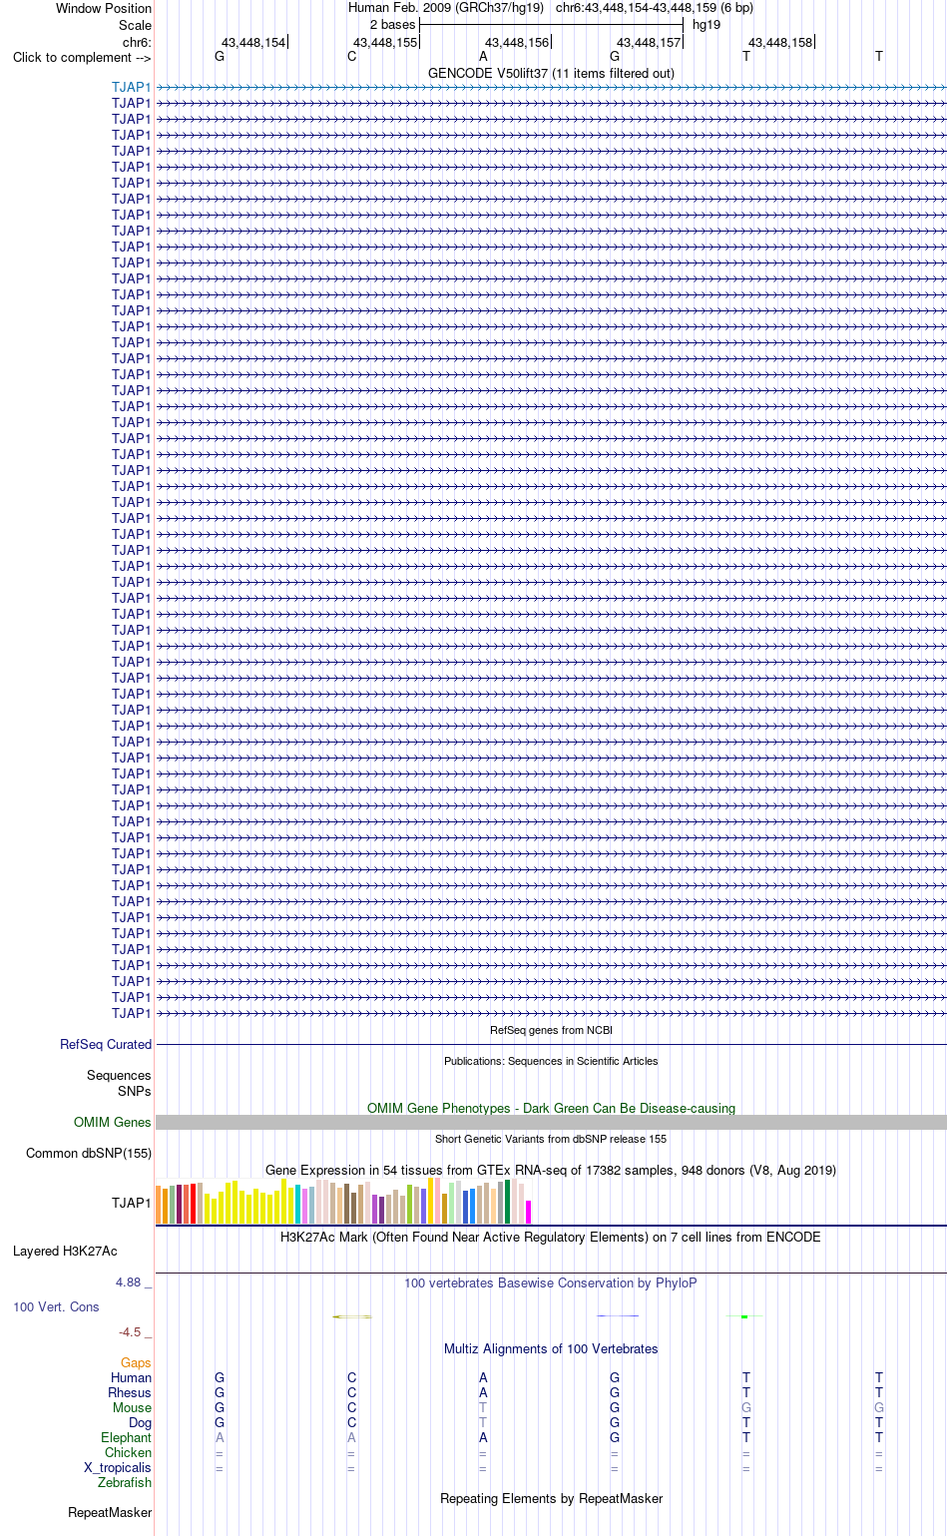948x1536 pixels.
Task: Click the 'Rhesus' species label
Action: click(130, 1392)
